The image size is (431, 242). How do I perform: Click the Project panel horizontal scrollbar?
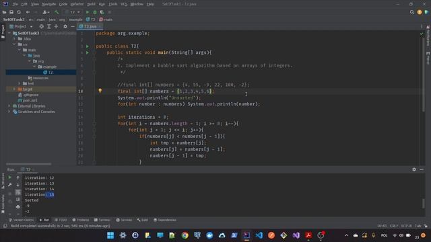(28, 164)
